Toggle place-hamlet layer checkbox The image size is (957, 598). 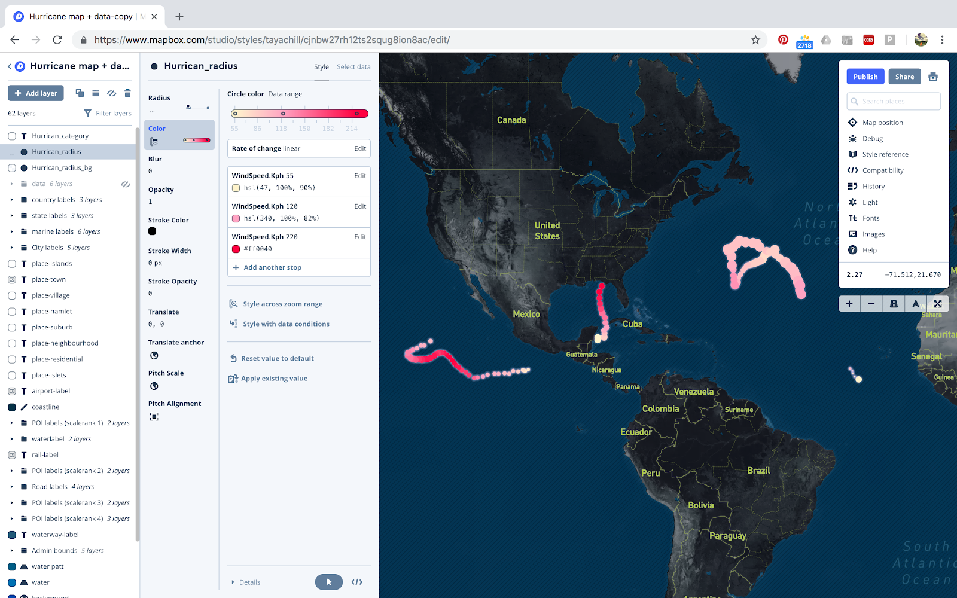click(12, 312)
